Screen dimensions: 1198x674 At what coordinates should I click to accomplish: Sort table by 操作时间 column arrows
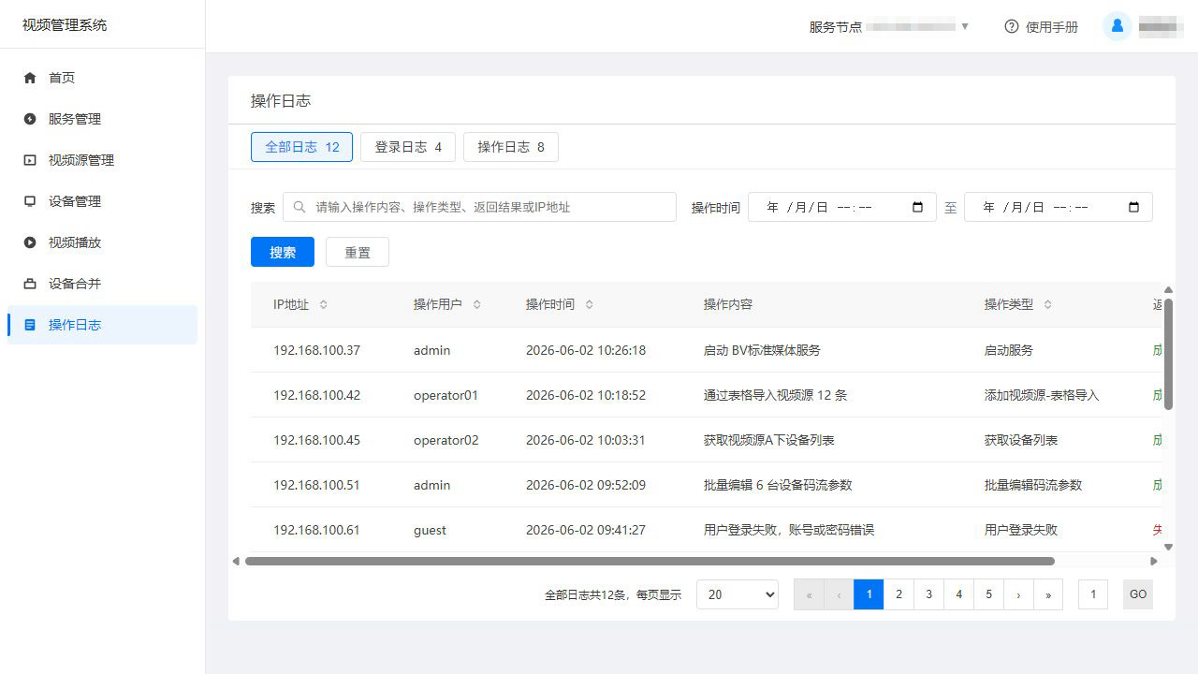point(589,304)
